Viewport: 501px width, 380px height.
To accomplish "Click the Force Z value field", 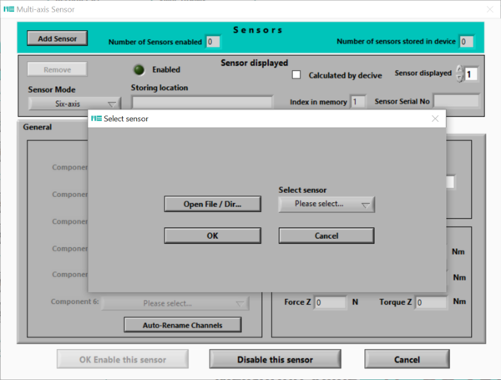I will [329, 302].
